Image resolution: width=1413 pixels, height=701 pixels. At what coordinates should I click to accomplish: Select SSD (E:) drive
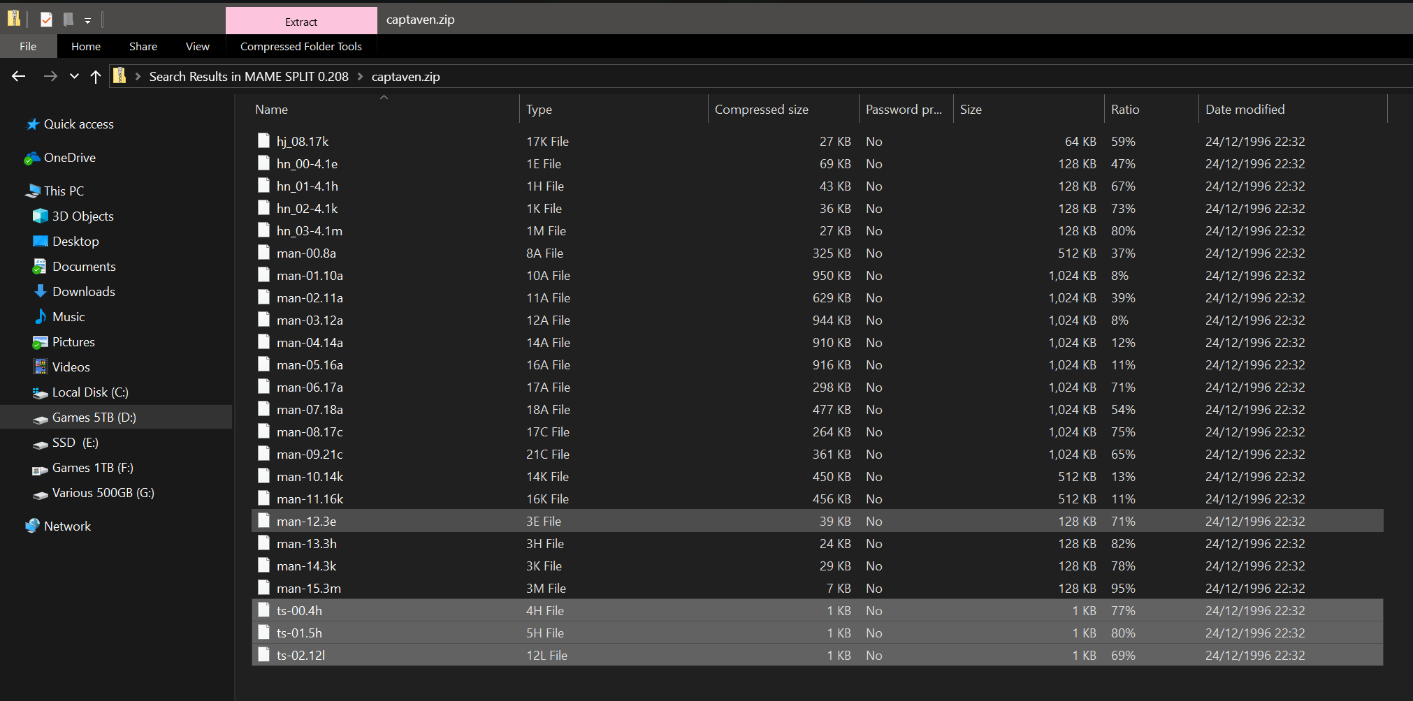point(75,442)
